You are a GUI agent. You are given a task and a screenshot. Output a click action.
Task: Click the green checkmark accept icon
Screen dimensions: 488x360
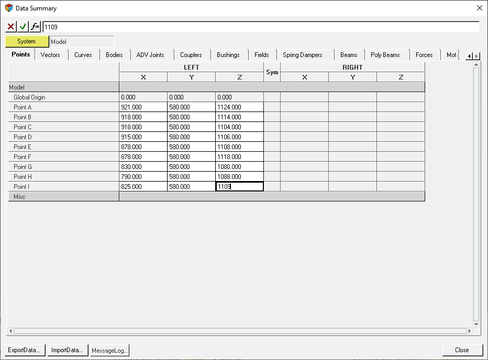coord(23,27)
